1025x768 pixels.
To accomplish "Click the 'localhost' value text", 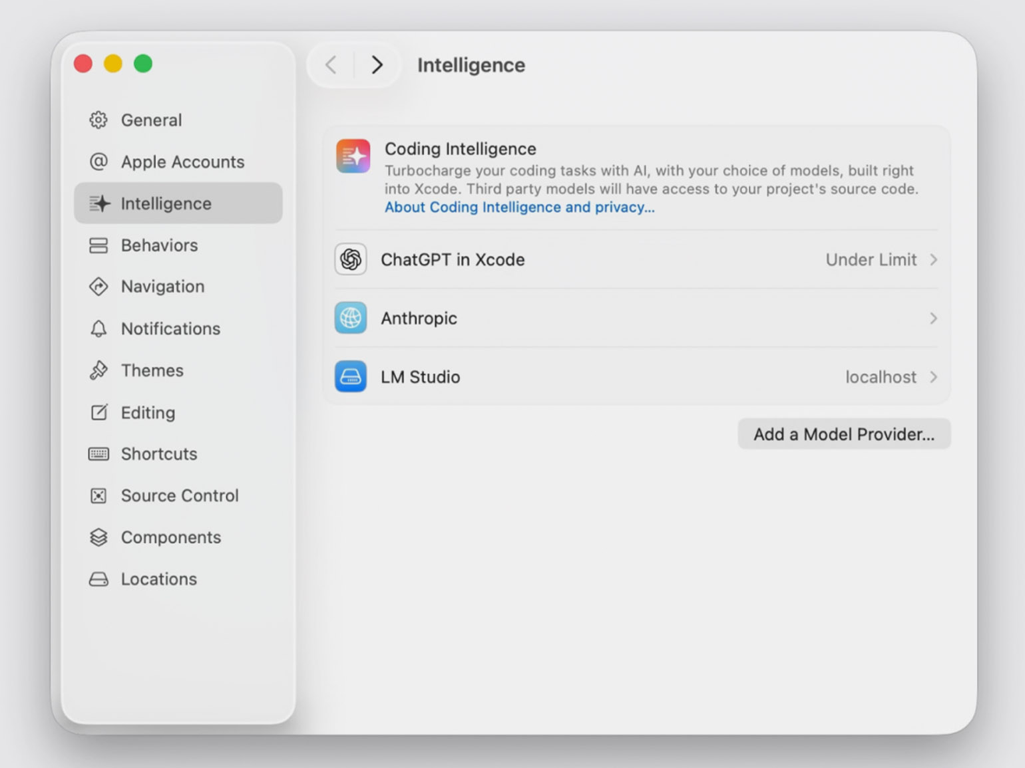I will pos(881,377).
